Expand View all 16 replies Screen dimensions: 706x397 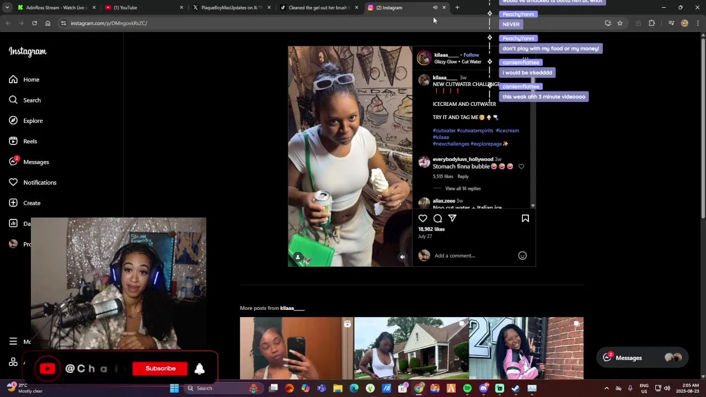tap(463, 189)
